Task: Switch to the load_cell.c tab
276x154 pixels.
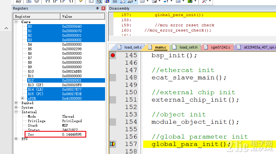Action: 130,47
